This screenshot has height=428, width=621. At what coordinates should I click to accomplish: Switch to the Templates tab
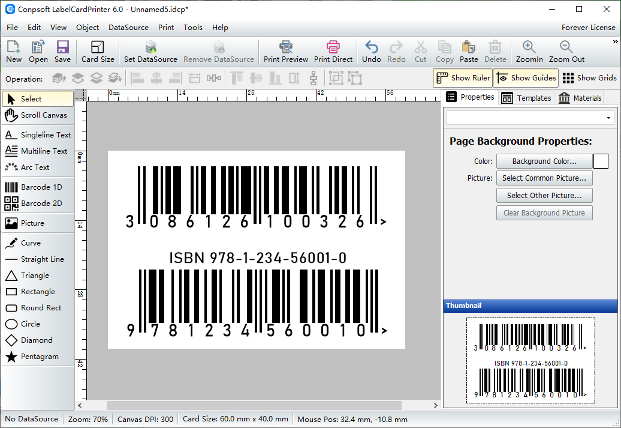pos(526,98)
